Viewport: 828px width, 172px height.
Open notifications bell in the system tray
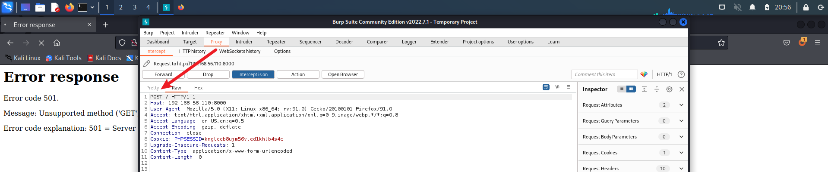pos(752,7)
